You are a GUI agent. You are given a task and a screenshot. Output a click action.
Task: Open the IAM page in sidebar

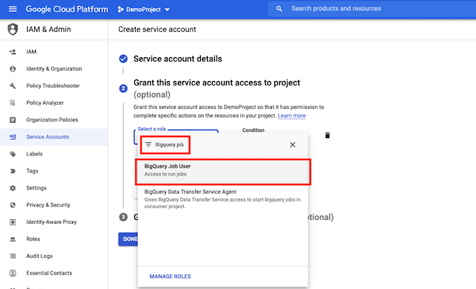point(31,52)
